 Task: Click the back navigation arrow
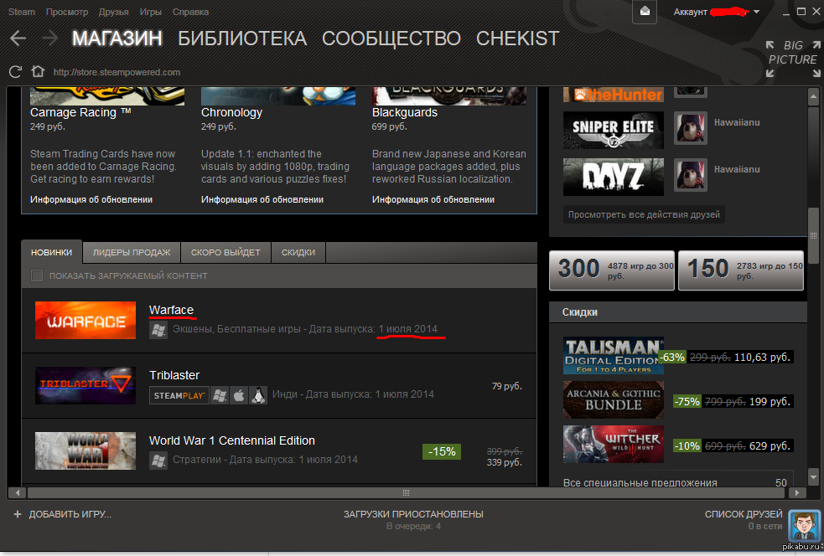click(x=18, y=39)
